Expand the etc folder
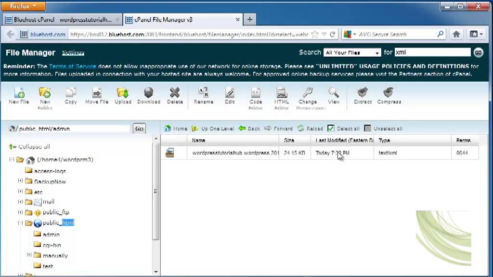Viewport: 493px width, 277px height. point(20,191)
